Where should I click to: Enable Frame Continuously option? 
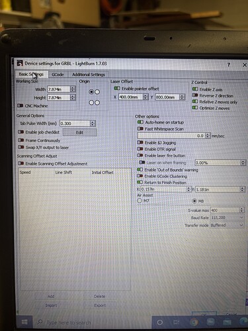pos(21,140)
